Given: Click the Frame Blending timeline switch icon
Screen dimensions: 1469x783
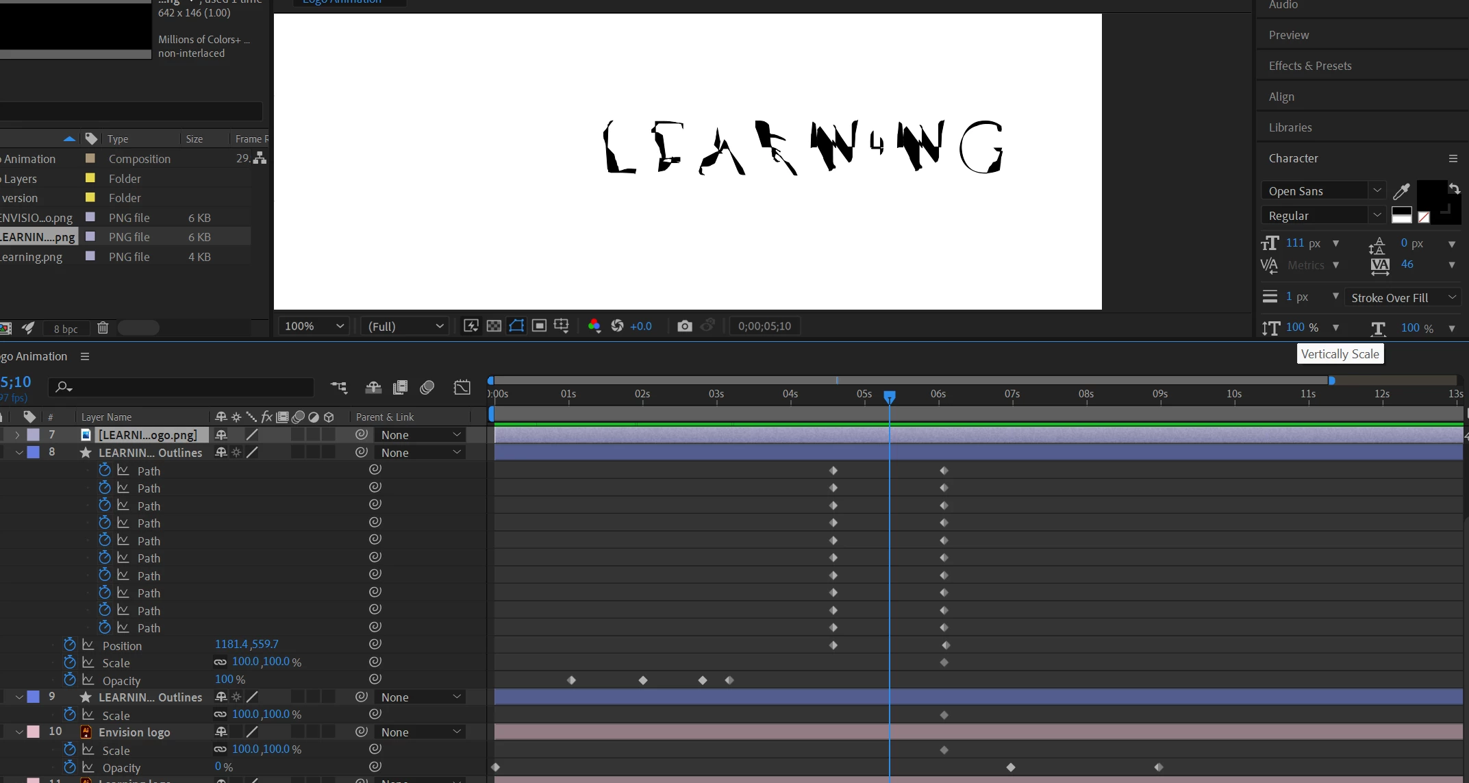Looking at the screenshot, I should 400,388.
